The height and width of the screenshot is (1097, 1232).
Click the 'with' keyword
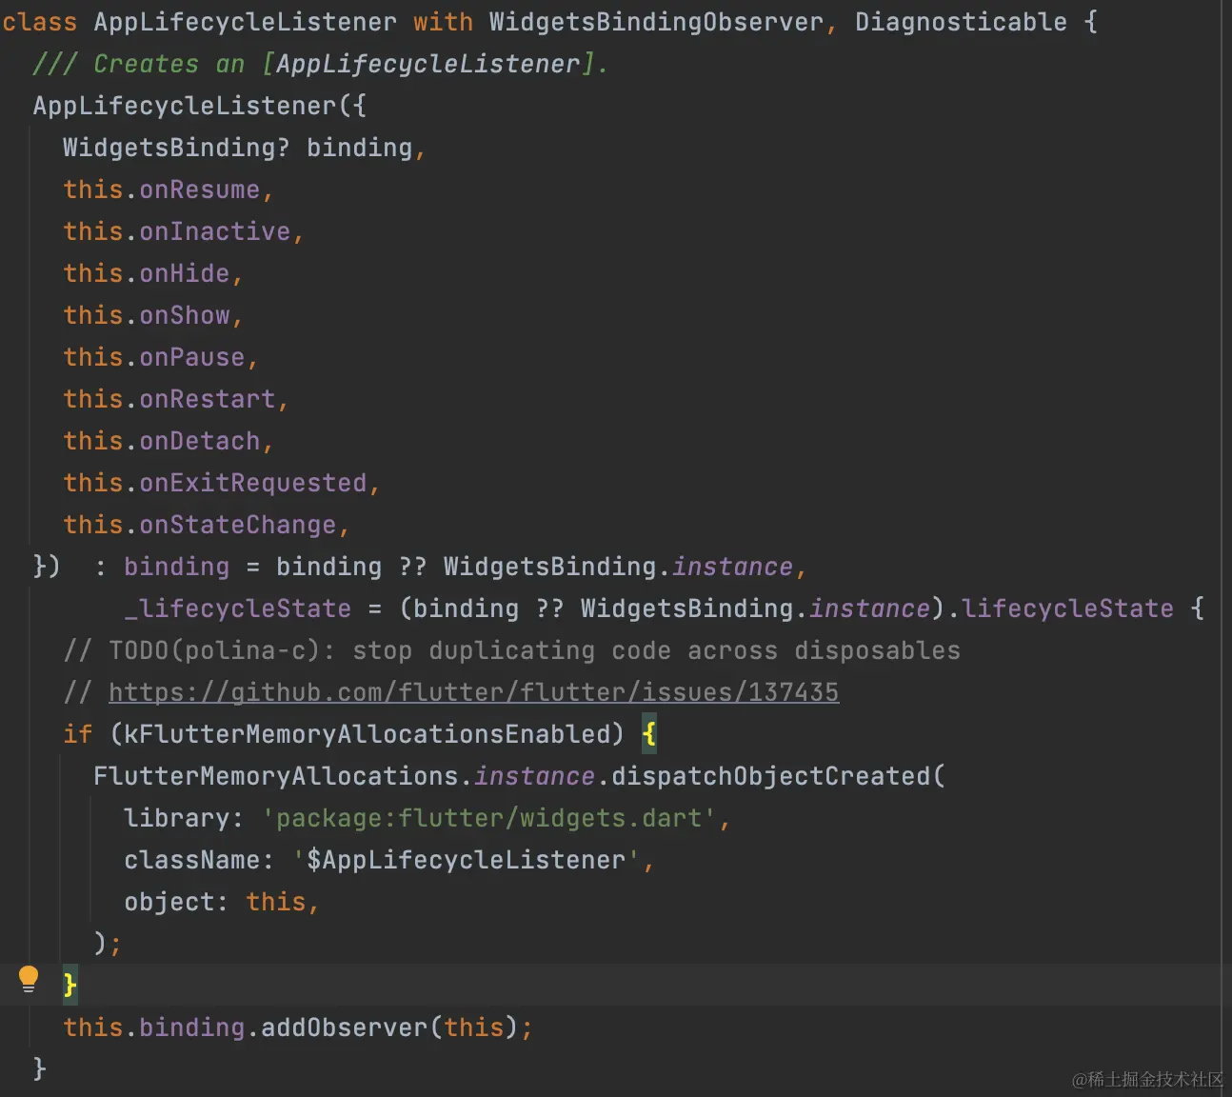pyautogui.click(x=443, y=22)
